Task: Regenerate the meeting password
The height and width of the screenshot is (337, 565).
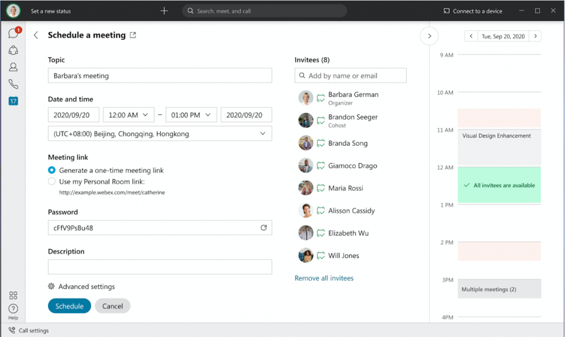Action: (264, 227)
